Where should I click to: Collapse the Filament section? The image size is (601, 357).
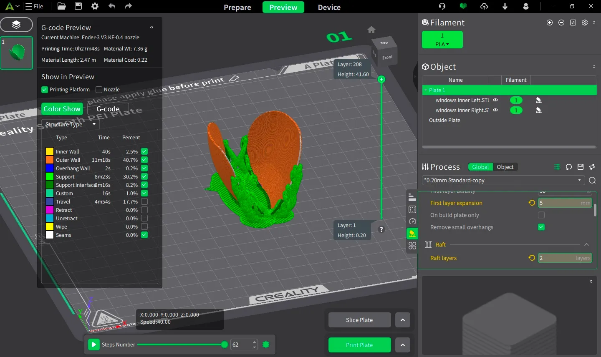pos(594,23)
